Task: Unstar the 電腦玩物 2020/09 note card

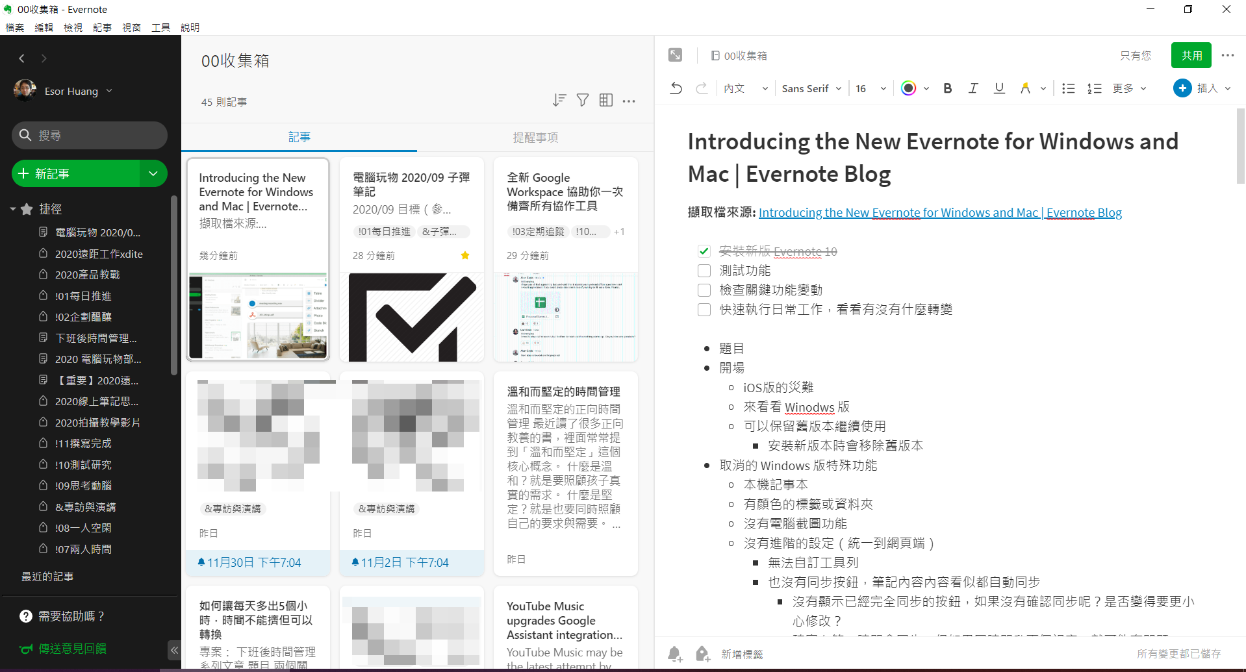Action: coord(465,256)
